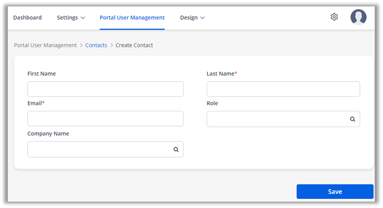Click Portal User Management in breadcrumb
Screen dimensions: 383x208
46,45
